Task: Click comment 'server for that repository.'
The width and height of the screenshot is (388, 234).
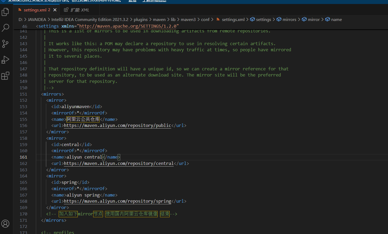Action: tap(83, 81)
